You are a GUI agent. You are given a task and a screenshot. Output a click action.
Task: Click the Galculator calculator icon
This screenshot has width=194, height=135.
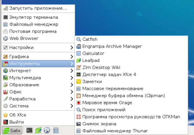79,53
